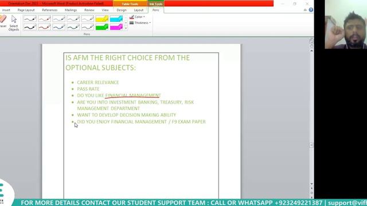Choose the thin red pen in top row
The width and height of the screenshot is (367, 206).
coord(45,19)
